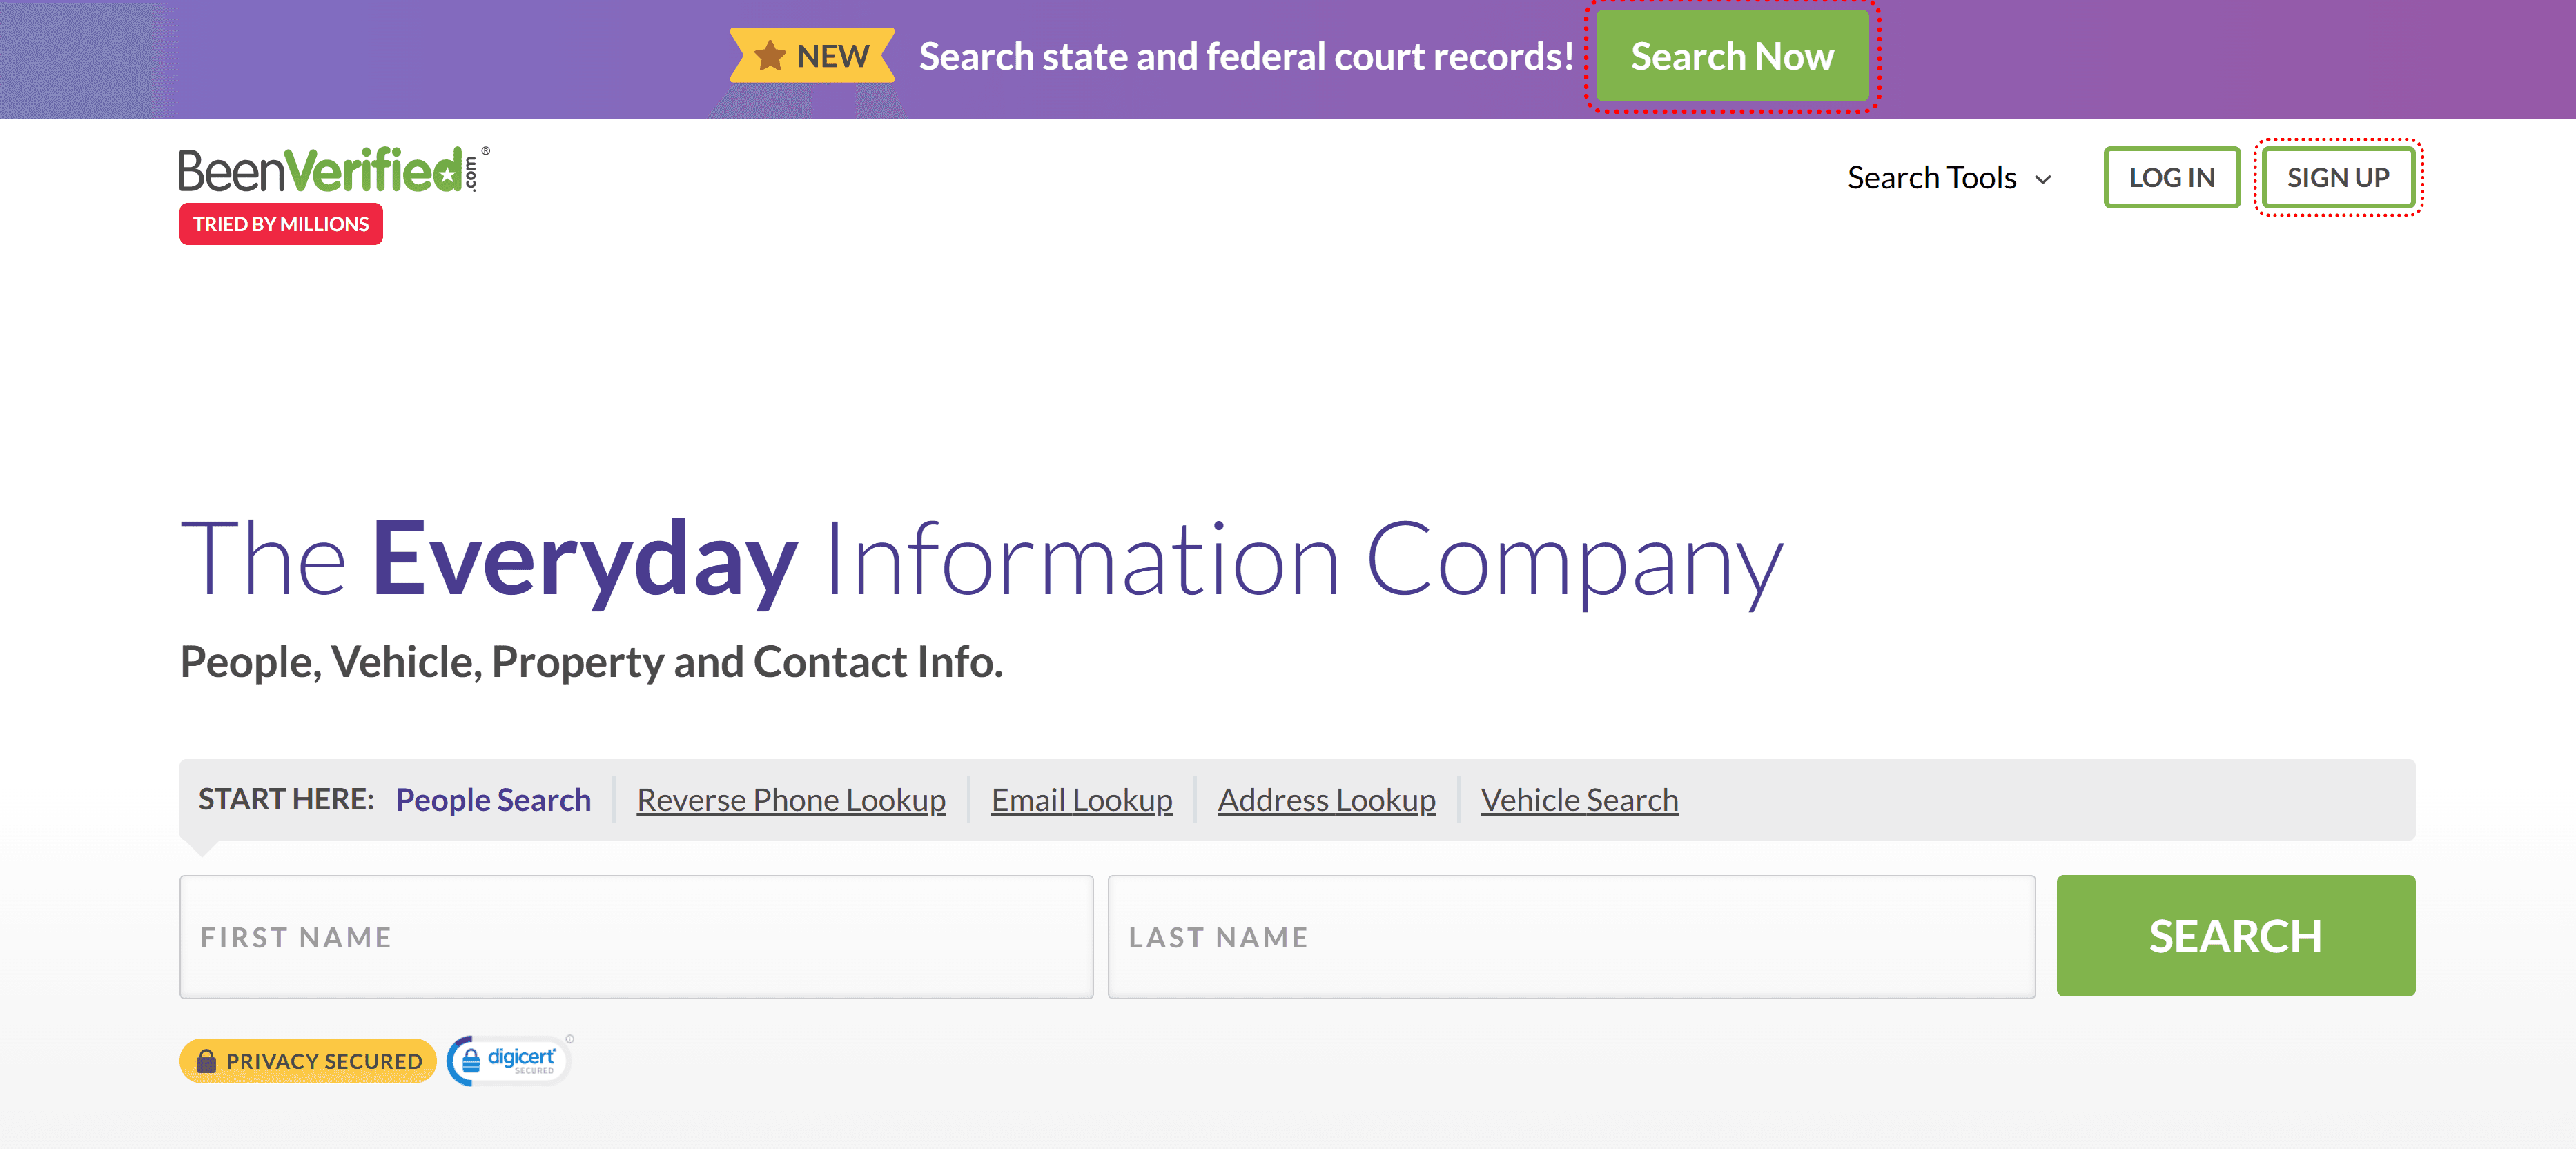Click the 'START HERE:' label
Screen dimensions: 2576x1149
(x=286, y=799)
